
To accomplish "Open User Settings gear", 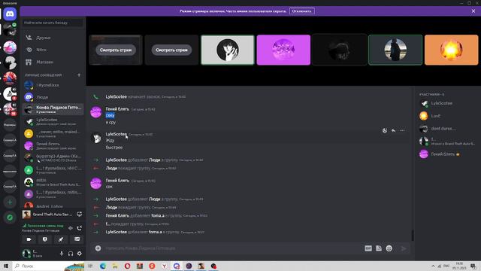I will coord(80,254).
